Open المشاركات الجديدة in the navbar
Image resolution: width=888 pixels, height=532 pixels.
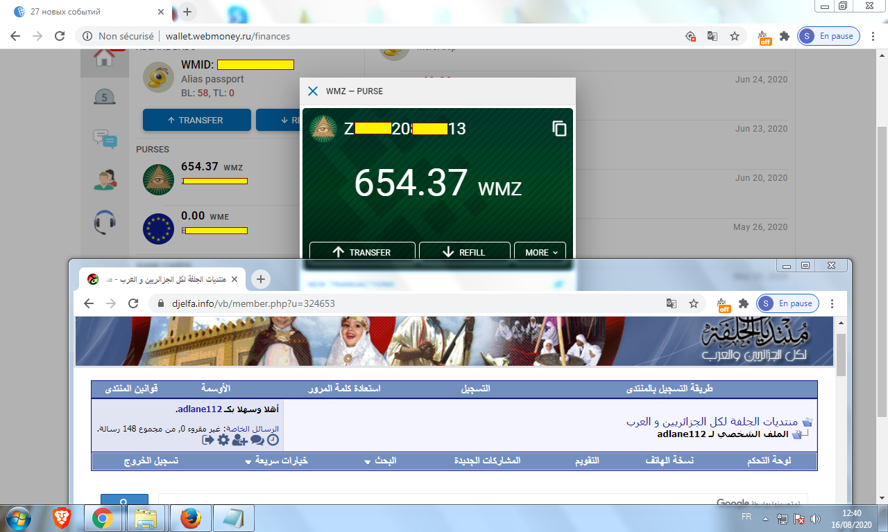point(487,461)
